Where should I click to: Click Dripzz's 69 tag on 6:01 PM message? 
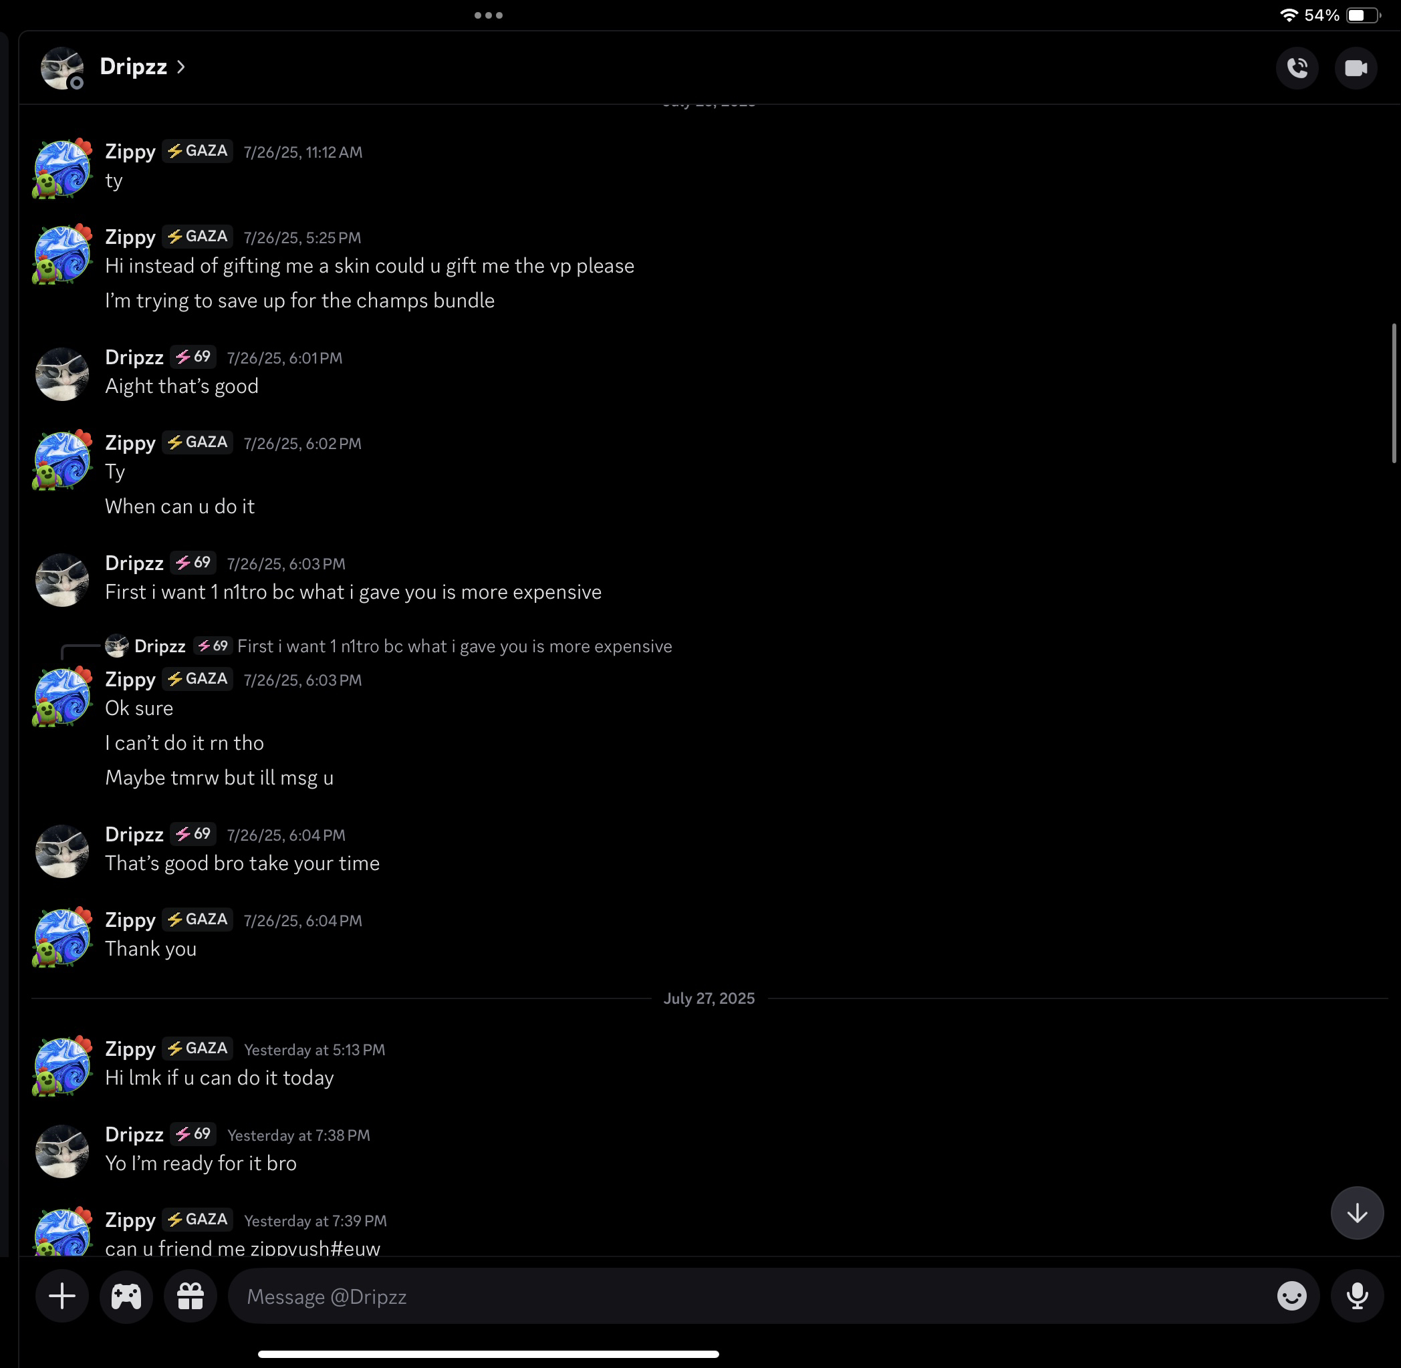[x=193, y=357]
